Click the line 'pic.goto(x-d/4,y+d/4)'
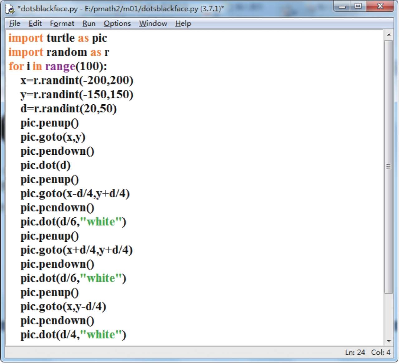The height and width of the screenshot is (364, 399). point(75,193)
